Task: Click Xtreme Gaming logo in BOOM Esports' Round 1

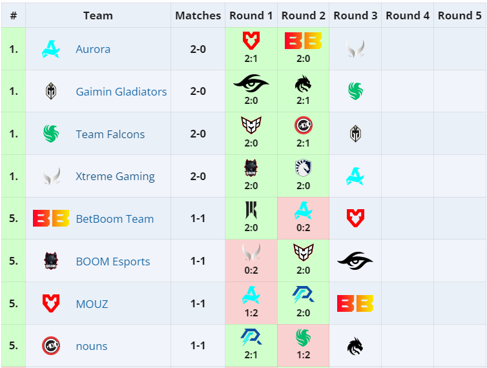Action: pos(251,252)
